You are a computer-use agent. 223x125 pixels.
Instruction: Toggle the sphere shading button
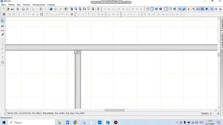[x=184, y=9]
